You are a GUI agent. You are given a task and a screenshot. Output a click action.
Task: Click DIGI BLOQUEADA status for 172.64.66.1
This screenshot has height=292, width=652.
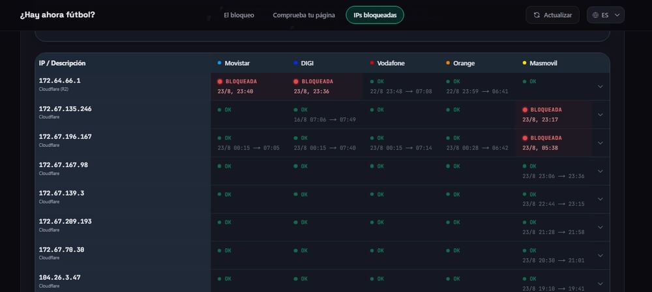313,82
